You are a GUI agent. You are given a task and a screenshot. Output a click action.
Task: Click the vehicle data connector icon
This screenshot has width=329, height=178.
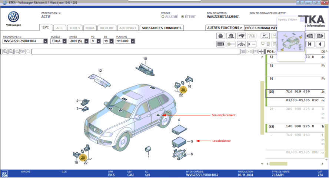point(241,44)
